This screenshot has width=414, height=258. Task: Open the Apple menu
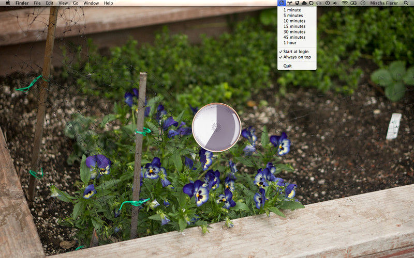8,3
